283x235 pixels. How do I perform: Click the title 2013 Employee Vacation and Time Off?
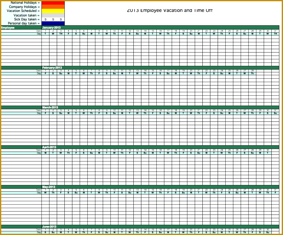coord(170,10)
